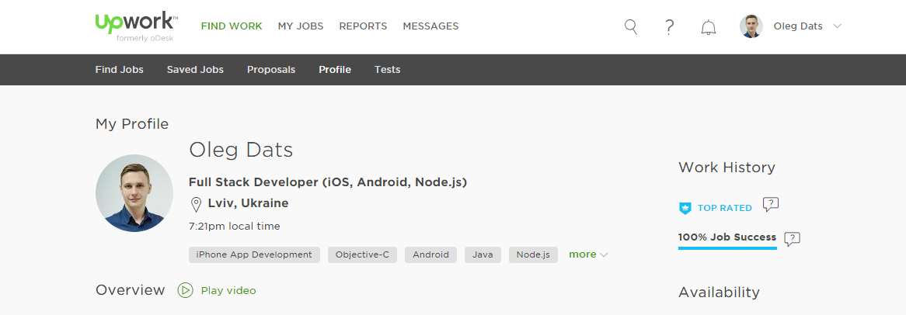Open Messages in top navigation

(x=430, y=26)
